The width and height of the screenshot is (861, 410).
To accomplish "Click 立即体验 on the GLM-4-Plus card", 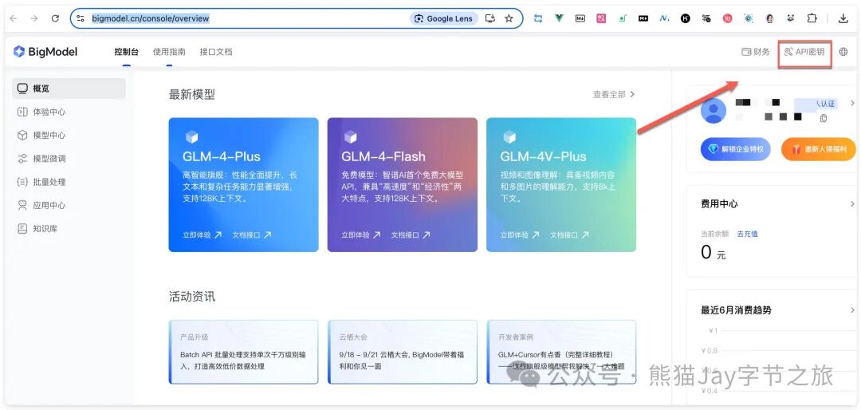I will pos(202,235).
